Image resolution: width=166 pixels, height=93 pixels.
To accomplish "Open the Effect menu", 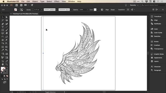I will 57,2.
